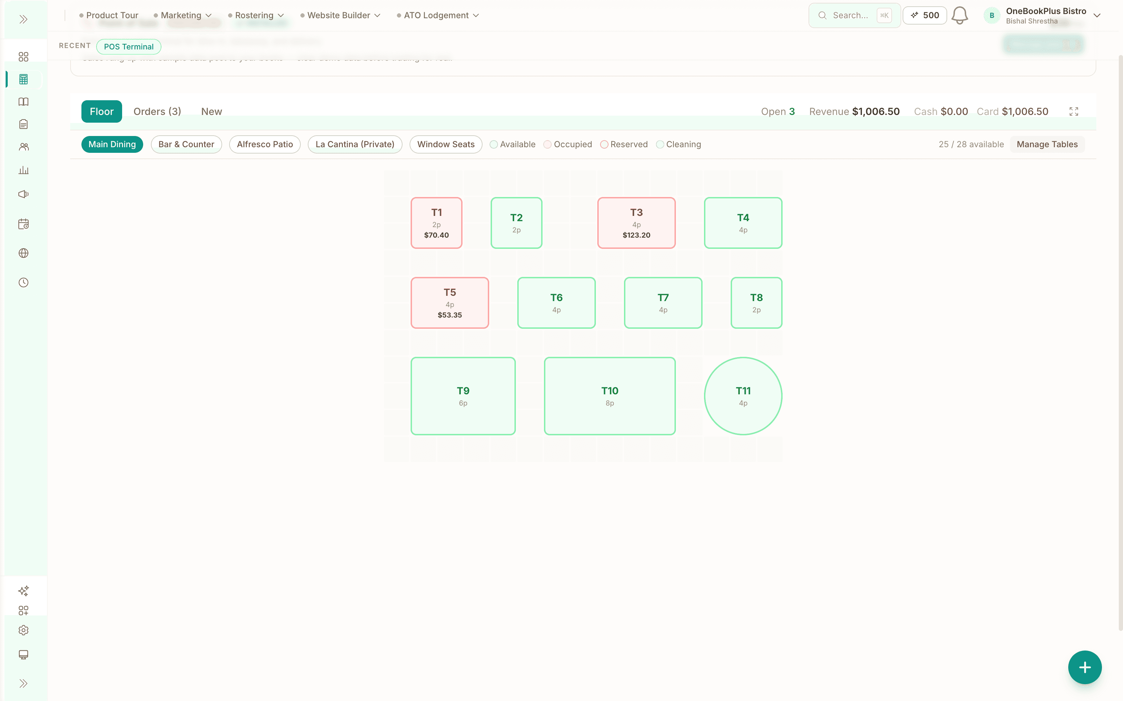
Task: Click the page vertical scrollbar
Action: pos(1120,343)
